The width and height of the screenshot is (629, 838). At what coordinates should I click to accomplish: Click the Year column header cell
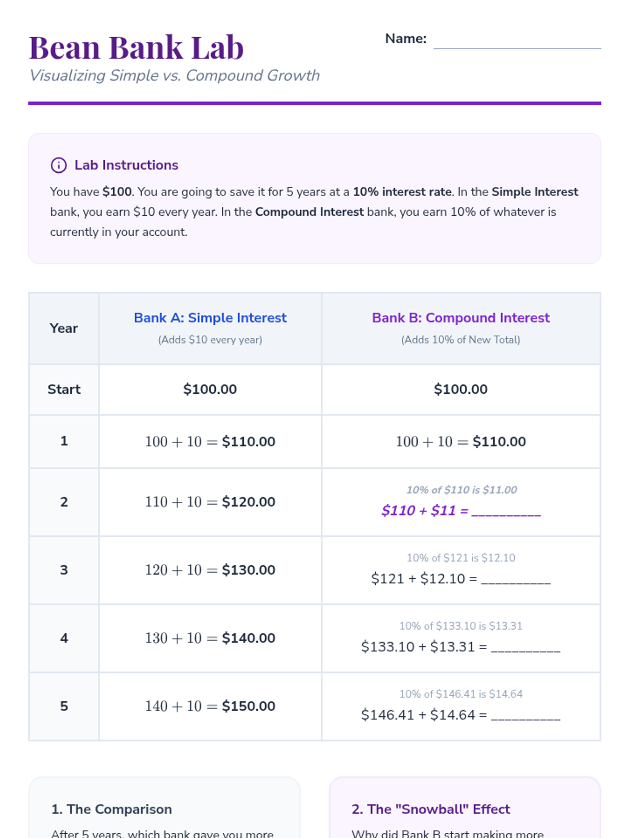click(64, 328)
